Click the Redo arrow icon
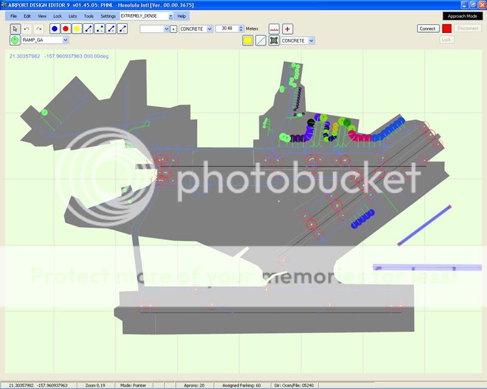This screenshot has width=487, height=389. pos(38,29)
